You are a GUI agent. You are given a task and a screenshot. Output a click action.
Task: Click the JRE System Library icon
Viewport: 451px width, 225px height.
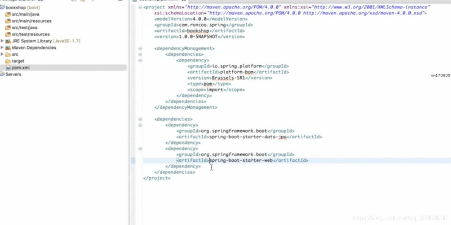8,41
